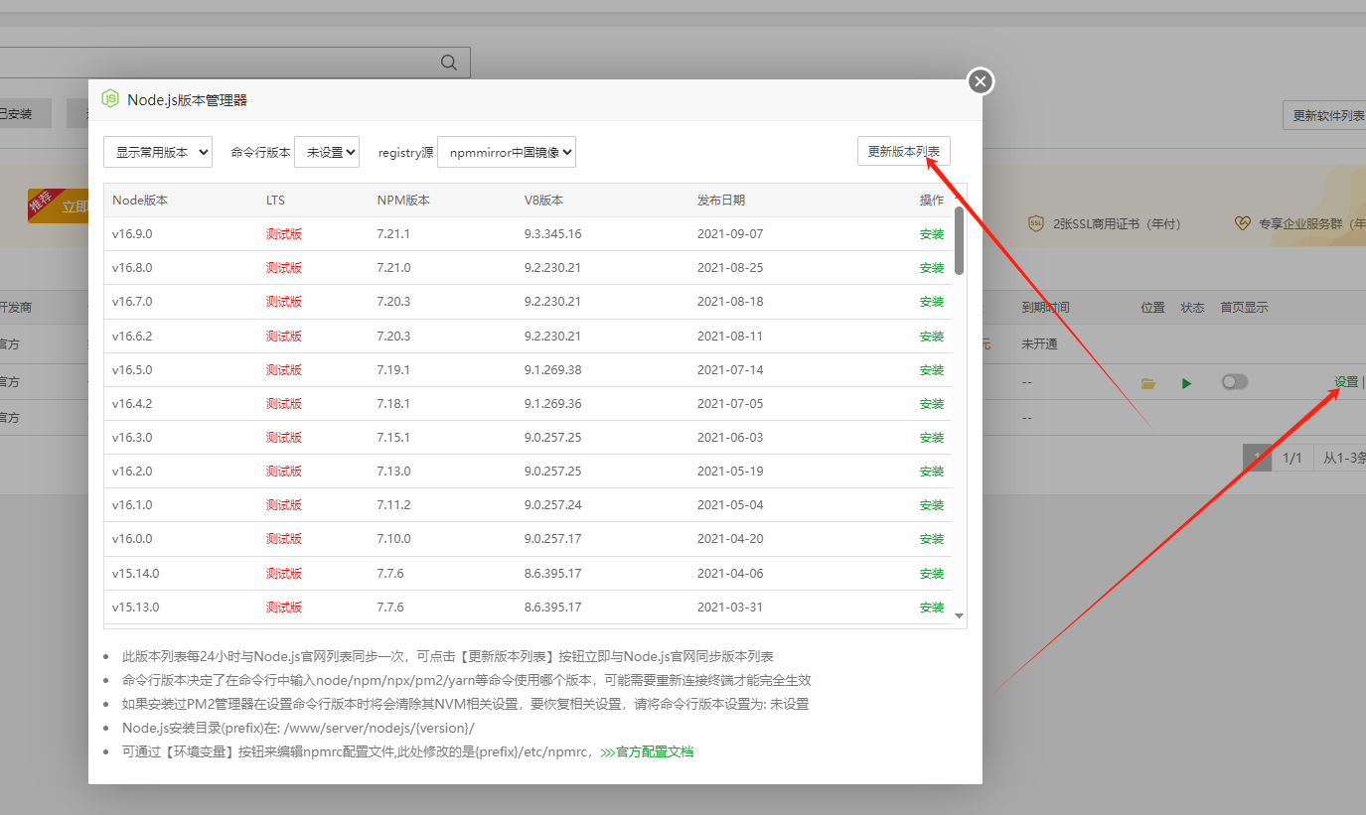The width and height of the screenshot is (1366, 815).
Task: Click the 到期时间 column header in the background
Action: click(x=1045, y=308)
